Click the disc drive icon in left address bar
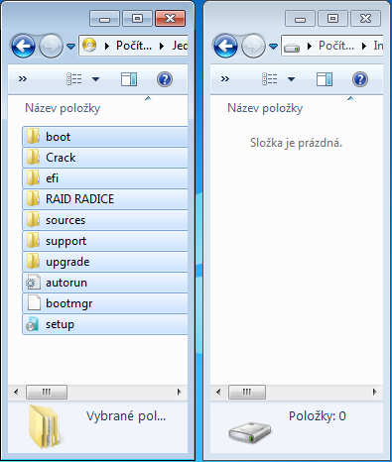 click(x=89, y=46)
